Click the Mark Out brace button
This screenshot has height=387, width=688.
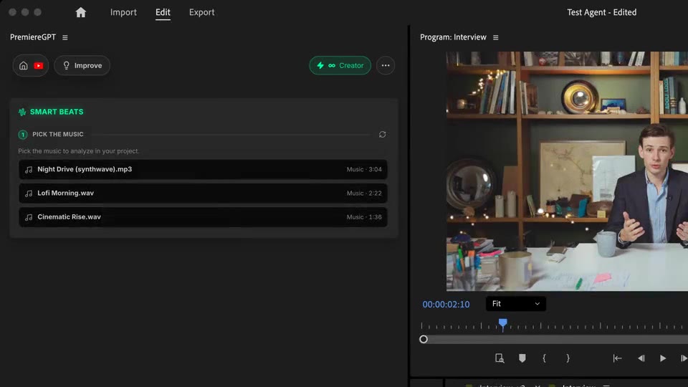tap(568, 358)
